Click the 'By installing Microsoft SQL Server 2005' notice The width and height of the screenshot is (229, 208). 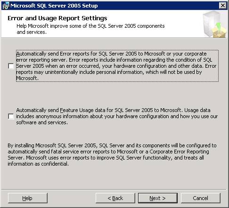[112, 154]
